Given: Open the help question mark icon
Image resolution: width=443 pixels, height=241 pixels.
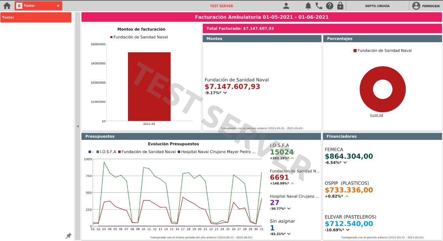Looking at the screenshot, I should [329, 6].
